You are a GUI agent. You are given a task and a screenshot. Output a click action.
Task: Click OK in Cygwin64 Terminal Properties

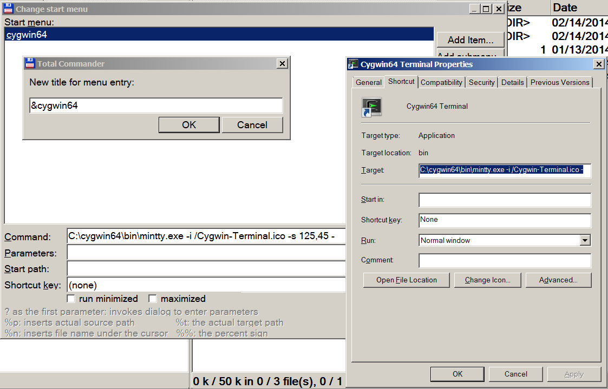[457, 374]
